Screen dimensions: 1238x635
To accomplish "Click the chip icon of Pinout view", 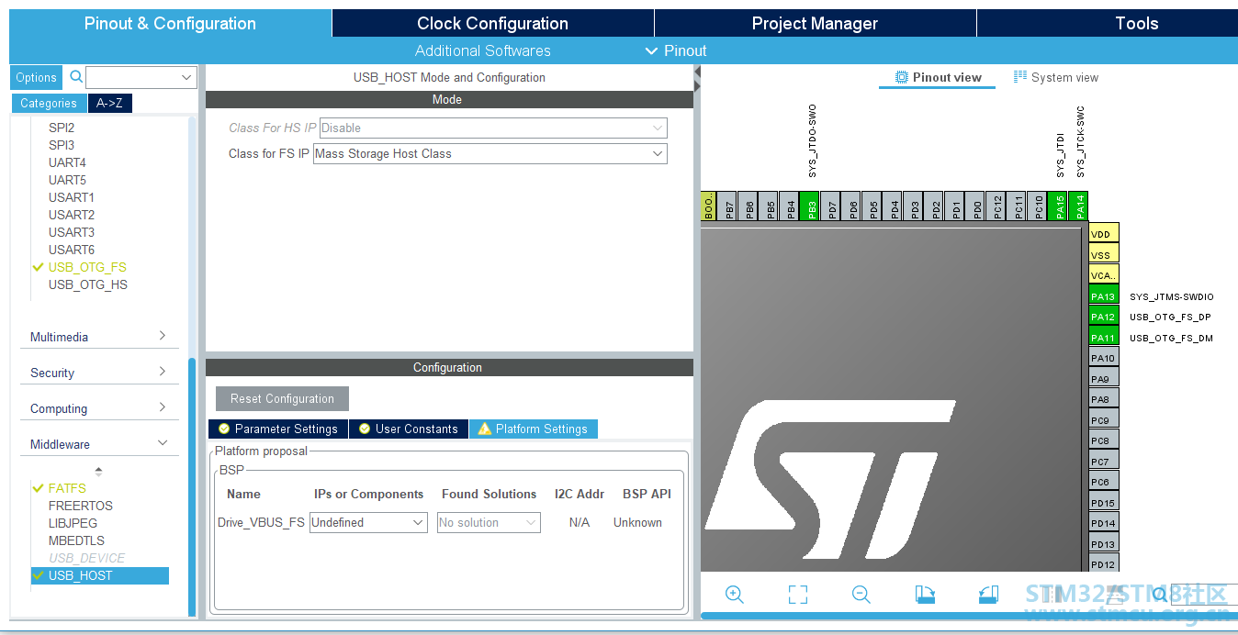I will click(902, 77).
